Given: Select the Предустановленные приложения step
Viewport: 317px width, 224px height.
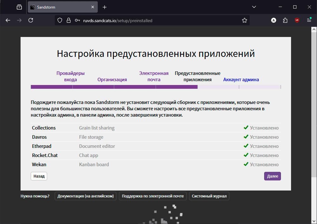Looking at the screenshot, I should click(197, 76).
